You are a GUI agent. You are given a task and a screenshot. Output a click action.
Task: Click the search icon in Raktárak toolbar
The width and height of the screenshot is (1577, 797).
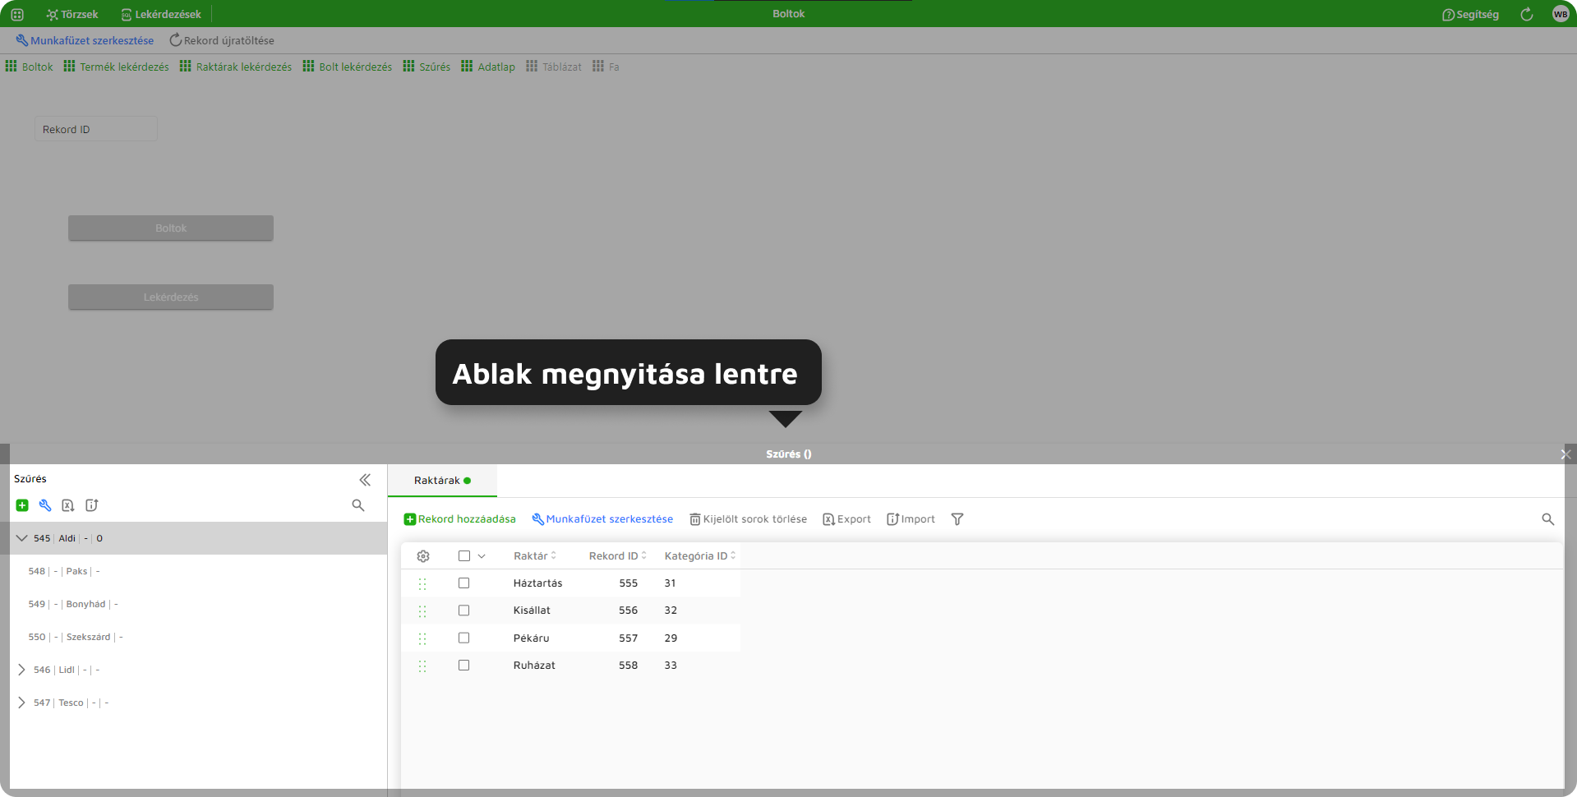pos(1548,519)
